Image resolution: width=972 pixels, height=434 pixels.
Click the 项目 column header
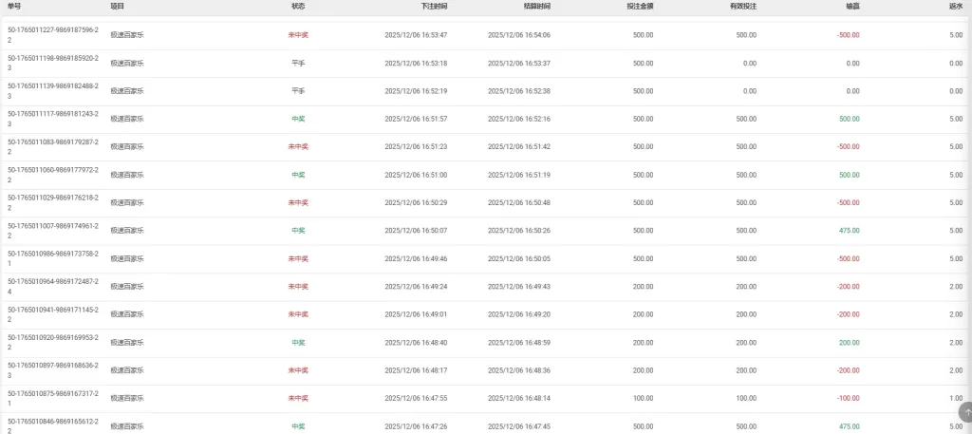[117, 6]
